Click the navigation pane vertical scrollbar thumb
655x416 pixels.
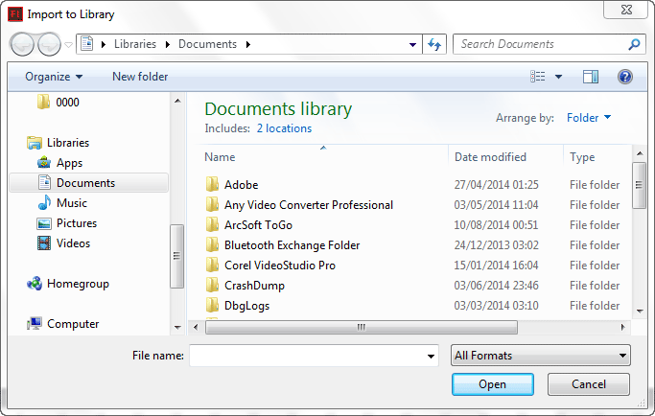[x=176, y=256]
